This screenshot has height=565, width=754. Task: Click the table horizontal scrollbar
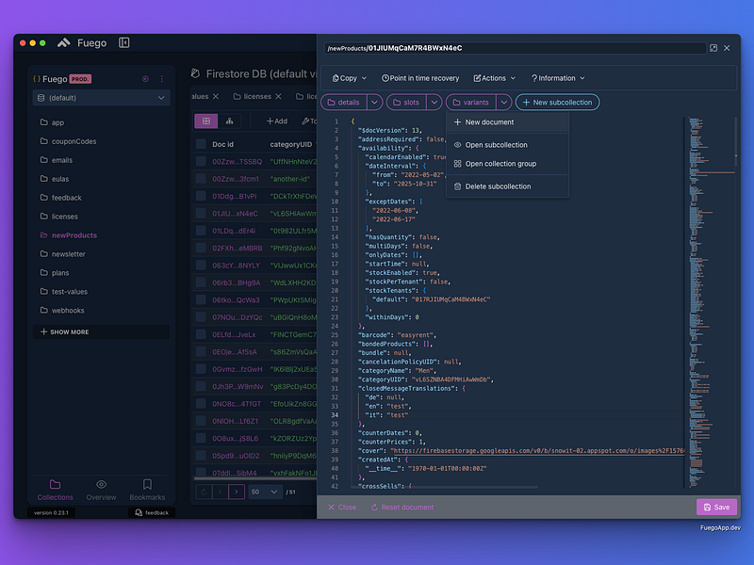(254, 478)
